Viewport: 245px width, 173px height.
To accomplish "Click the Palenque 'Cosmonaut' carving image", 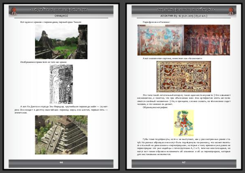I will coord(183,77).
